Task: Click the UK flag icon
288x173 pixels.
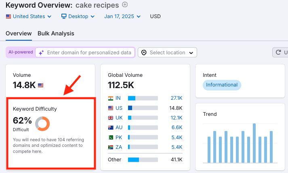Action: 111,118
